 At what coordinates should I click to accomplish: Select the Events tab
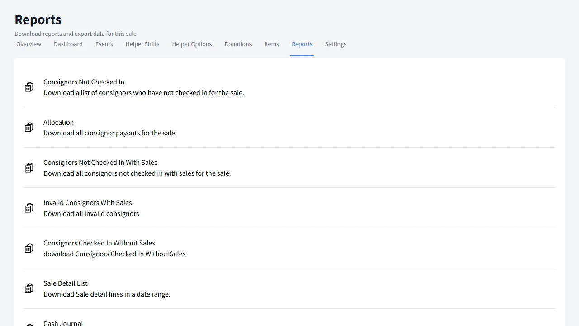(x=104, y=44)
